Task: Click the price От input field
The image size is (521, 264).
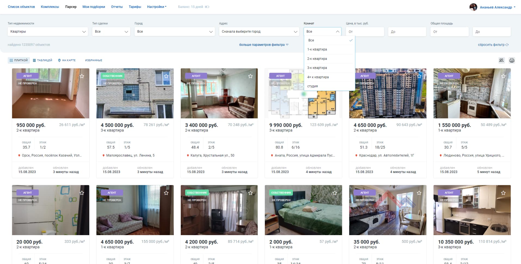Action: (x=365, y=32)
